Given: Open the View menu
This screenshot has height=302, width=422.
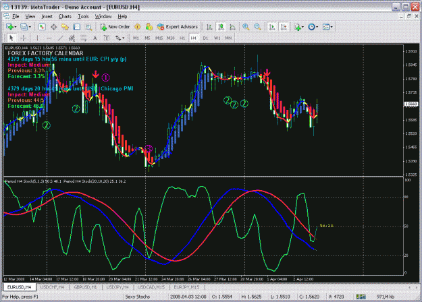Looking at the screenshot, I should click(x=30, y=16).
